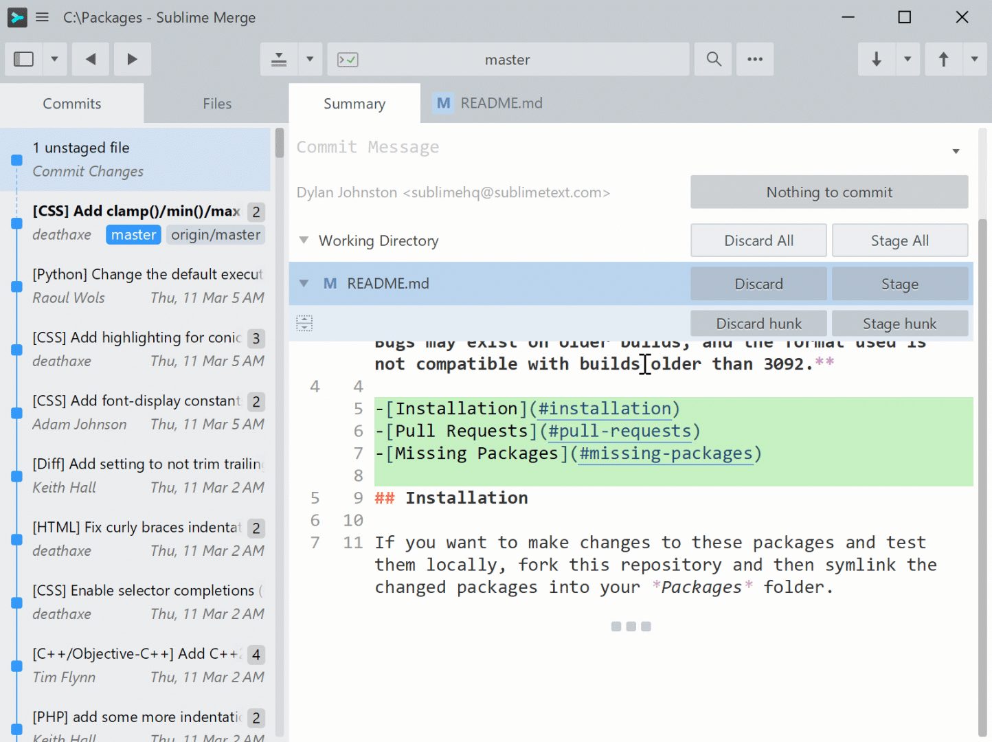Toggle the side bar panel icon

[x=24, y=59]
